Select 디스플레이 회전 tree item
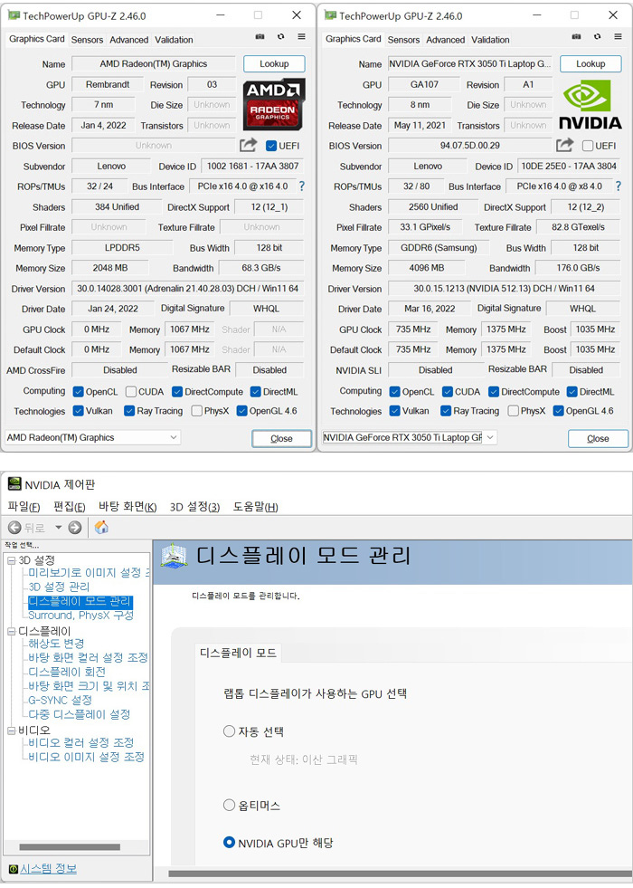This screenshot has height=888, width=633. (67, 672)
